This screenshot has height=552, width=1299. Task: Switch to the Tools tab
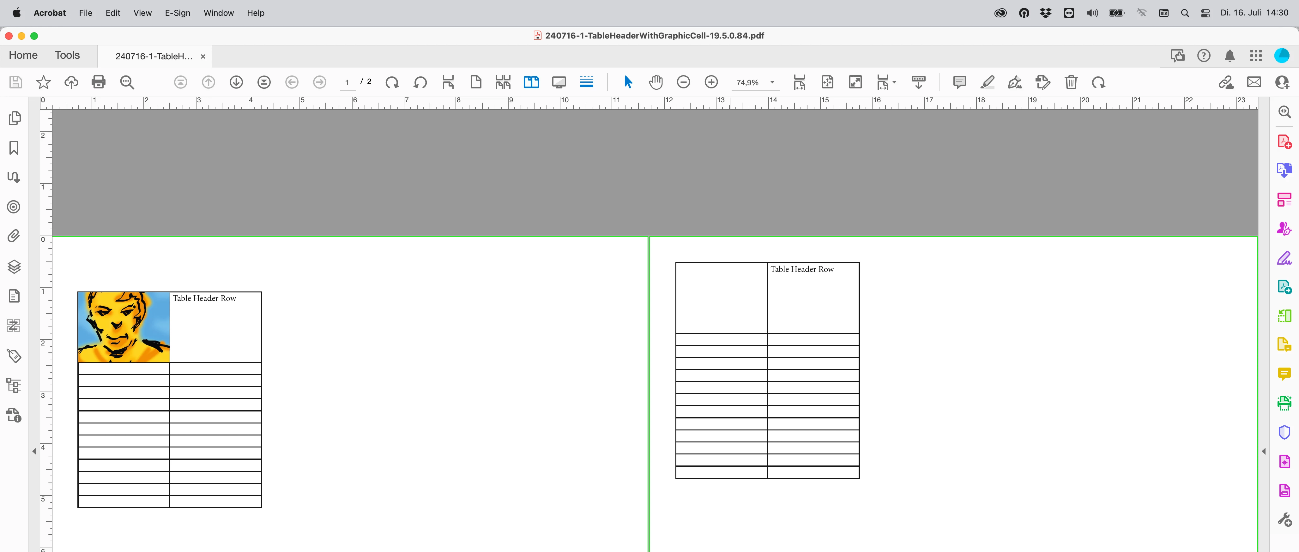(x=67, y=56)
